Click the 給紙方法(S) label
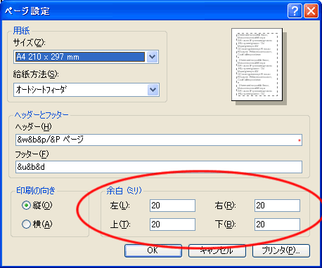 (x=36, y=74)
